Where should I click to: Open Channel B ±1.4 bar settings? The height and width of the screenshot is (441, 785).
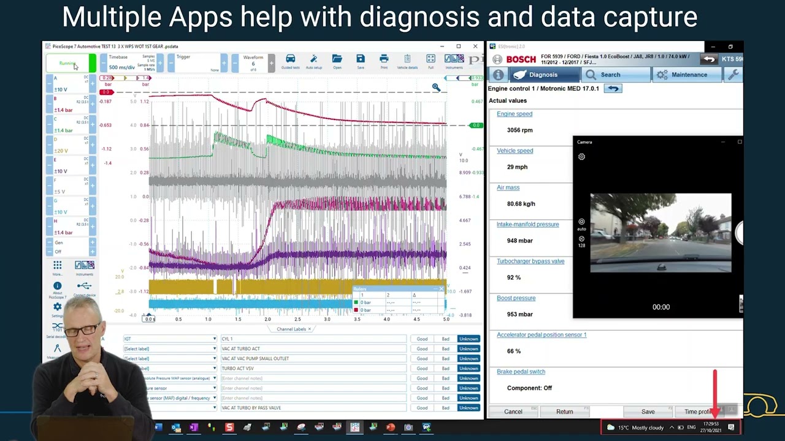[x=71, y=105]
